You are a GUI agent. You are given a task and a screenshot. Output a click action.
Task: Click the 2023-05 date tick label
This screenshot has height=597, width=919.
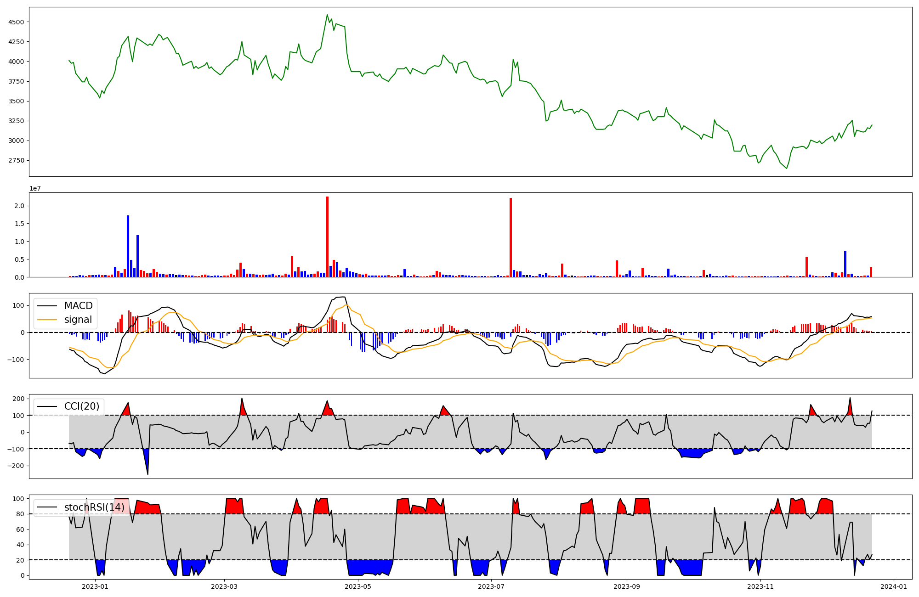(x=357, y=586)
